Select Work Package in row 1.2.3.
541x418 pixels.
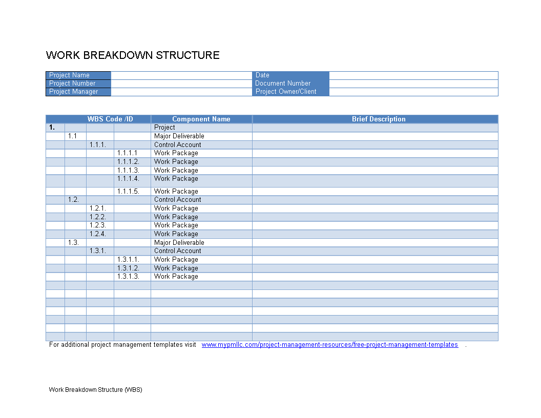point(201,225)
